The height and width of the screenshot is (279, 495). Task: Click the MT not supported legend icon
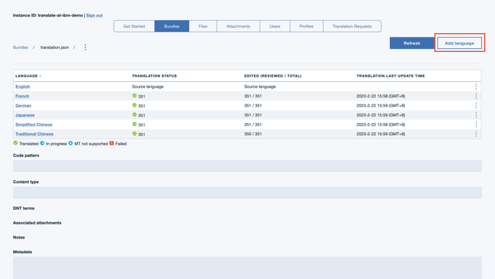point(71,143)
